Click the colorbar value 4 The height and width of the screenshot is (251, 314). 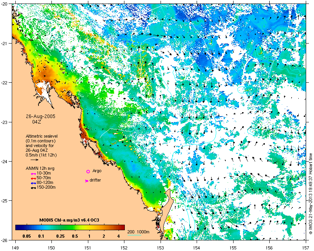tap(119, 236)
